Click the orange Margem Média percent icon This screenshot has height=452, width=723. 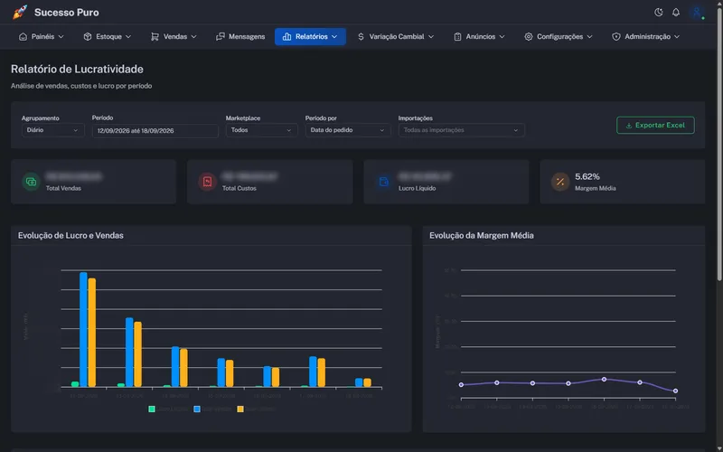(x=560, y=182)
